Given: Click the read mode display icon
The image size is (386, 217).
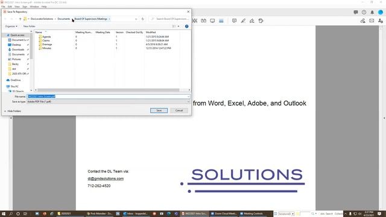Looking at the screenshot, I should point(212,21).
